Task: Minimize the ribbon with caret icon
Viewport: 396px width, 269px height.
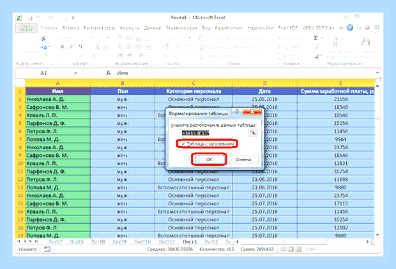Action: (341, 28)
